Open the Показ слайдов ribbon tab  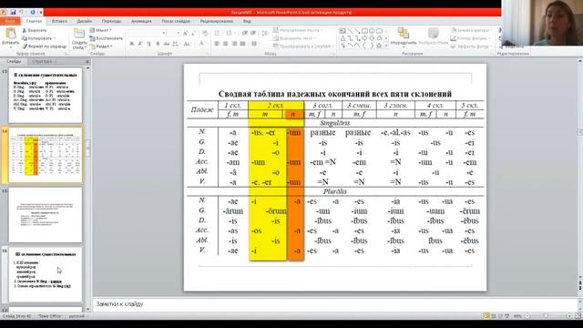point(176,21)
